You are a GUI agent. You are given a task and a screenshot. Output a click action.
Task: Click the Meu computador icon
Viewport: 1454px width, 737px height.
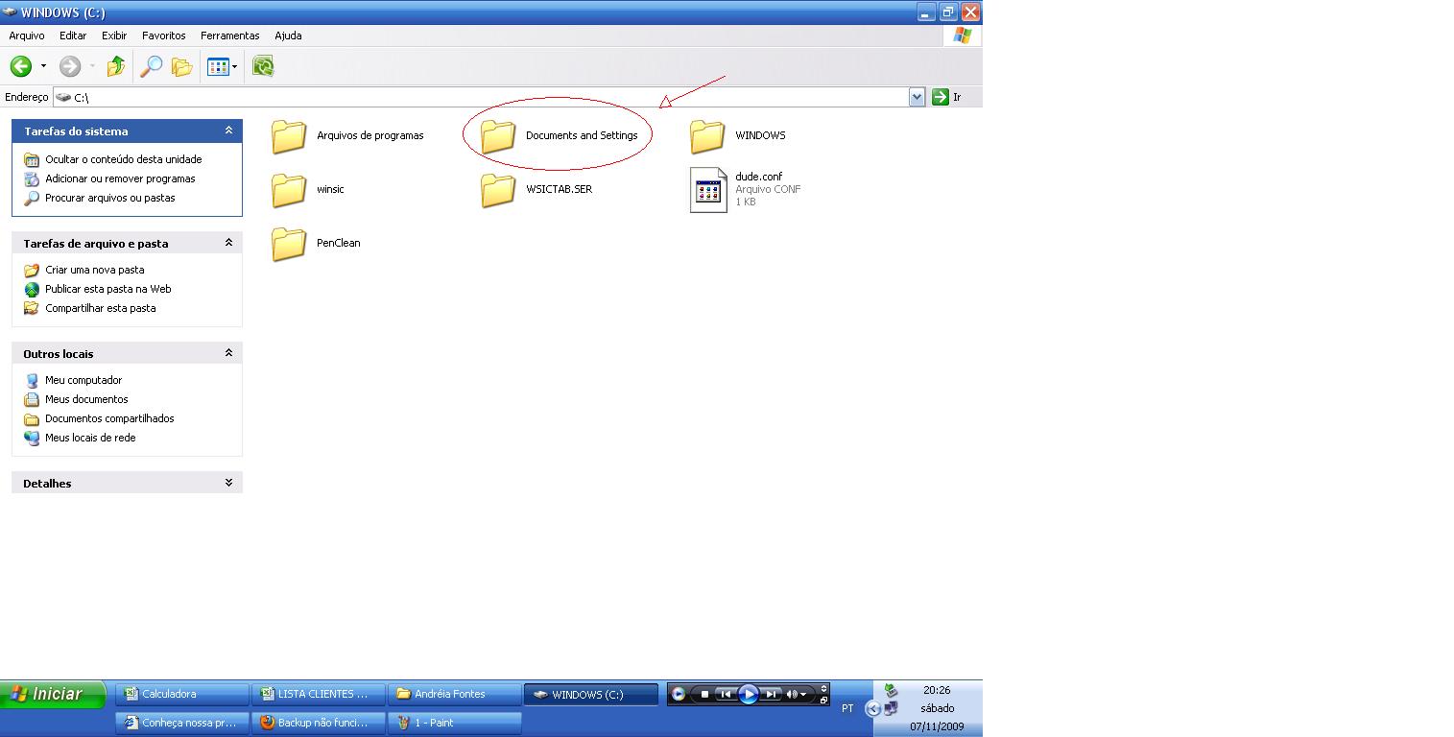coord(32,380)
